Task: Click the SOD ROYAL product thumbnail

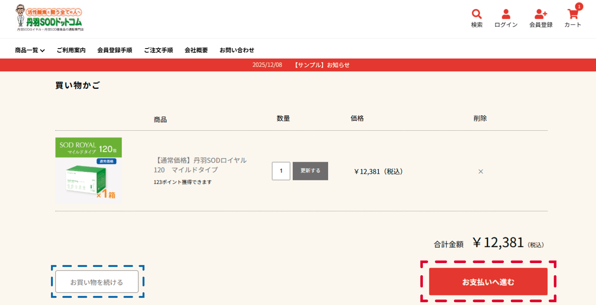Action: pyautogui.click(x=88, y=170)
